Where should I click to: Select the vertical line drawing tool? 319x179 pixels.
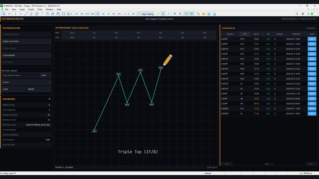point(15,14)
